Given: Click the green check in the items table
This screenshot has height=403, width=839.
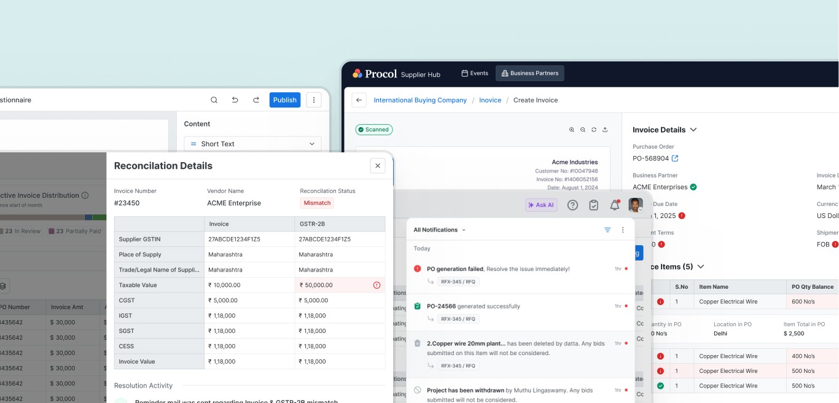Looking at the screenshot, I should (x=660, y=386).
